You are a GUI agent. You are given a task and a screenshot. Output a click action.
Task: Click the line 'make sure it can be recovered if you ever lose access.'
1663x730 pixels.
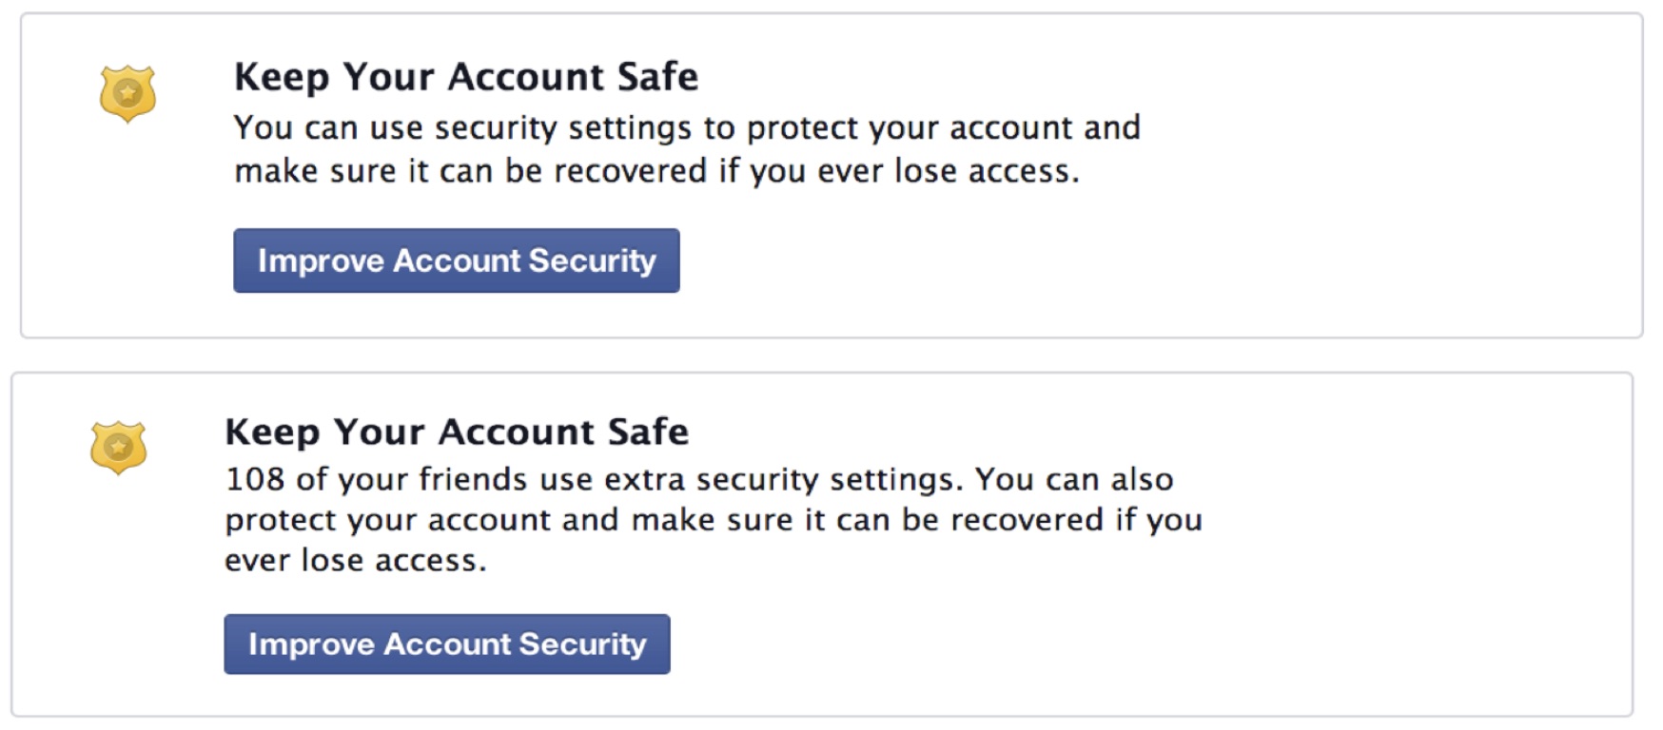coord(657,171)
